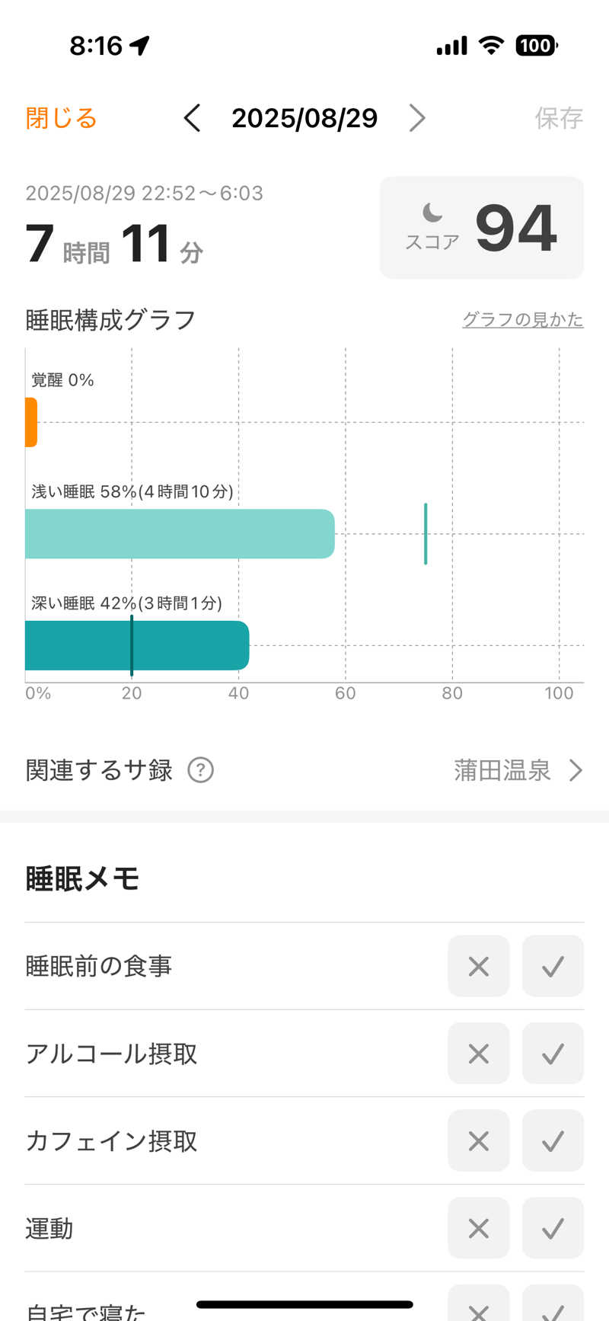Screen dimensions: 609x1321
Task: Tap the help icon beside 関連するサ録
Action: coord(200,770)
